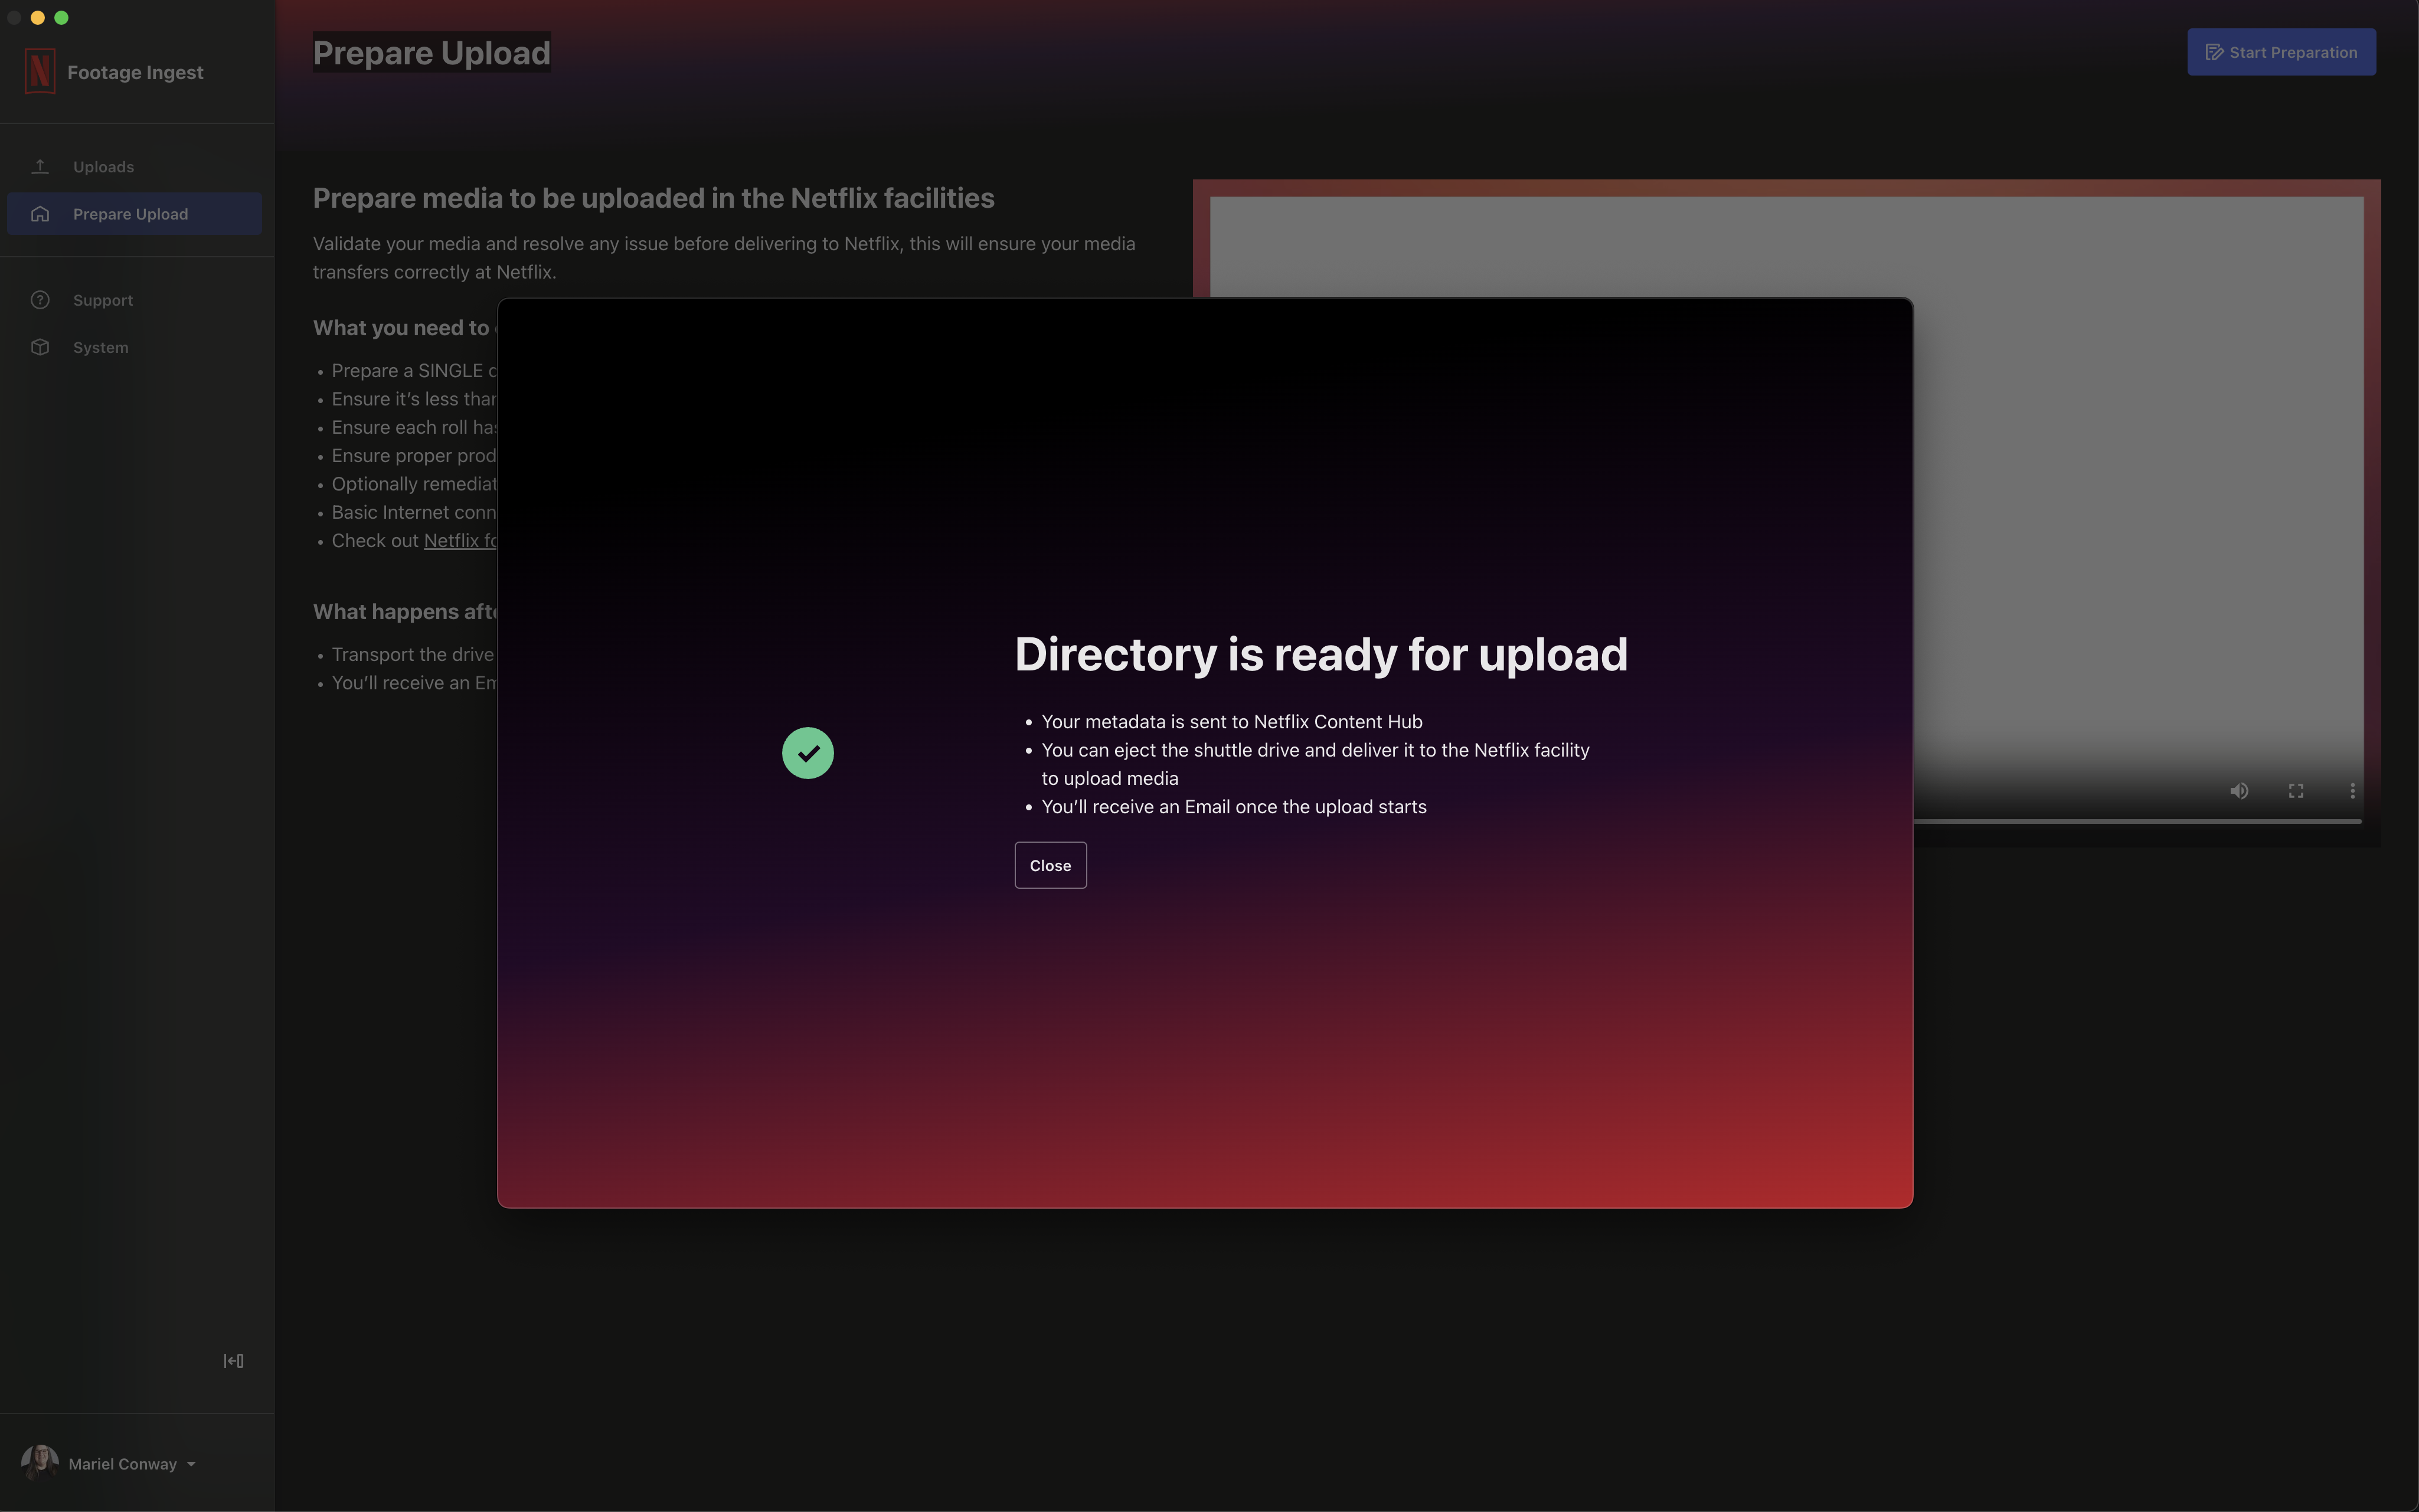The image size is (2419, 1512).
Task: Click the green checkmark success icon
Action: point(808,753)
